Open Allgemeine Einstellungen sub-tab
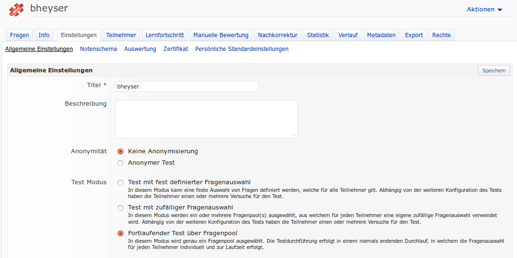The height and width of the screenshot is (258, 517). coord(39,49)
